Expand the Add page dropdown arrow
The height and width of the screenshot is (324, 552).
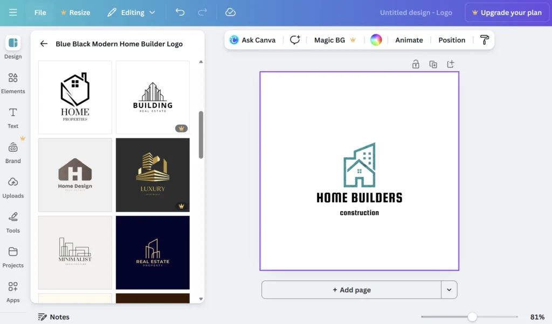449,290
